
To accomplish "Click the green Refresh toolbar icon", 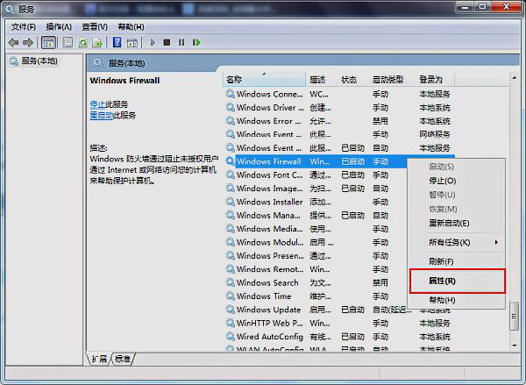I will click(83, 43).
